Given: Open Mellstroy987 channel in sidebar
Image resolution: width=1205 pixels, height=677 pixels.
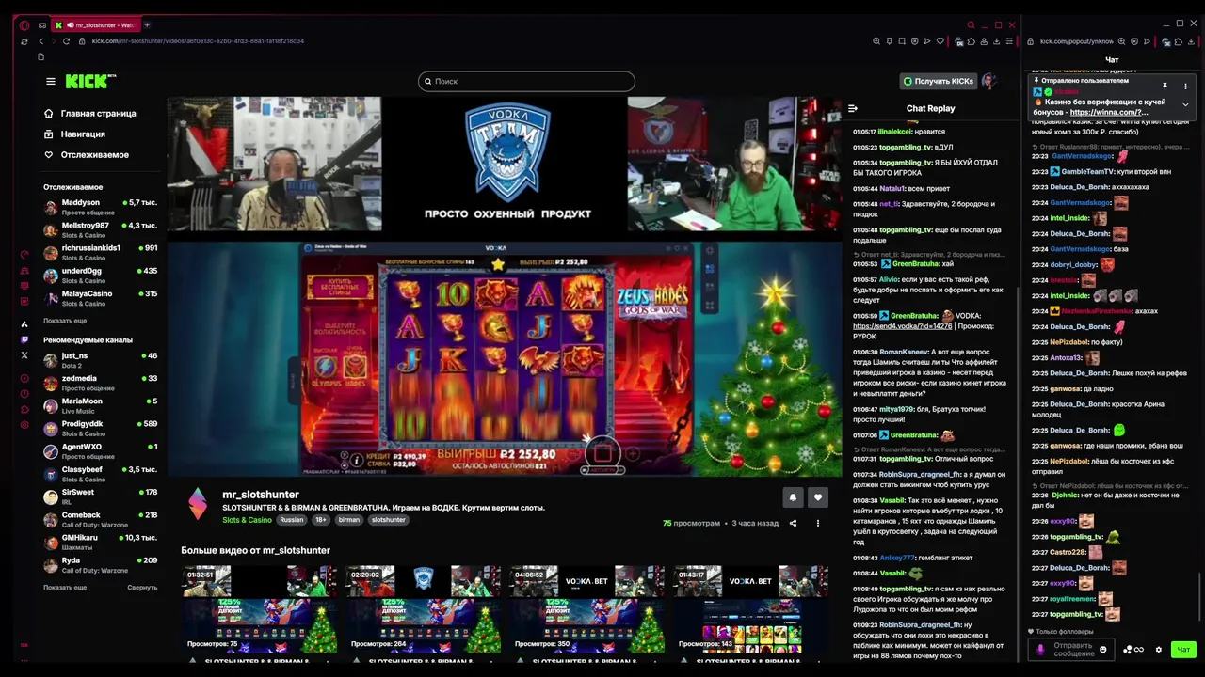Looking at the screenshot, I should 100,229.
